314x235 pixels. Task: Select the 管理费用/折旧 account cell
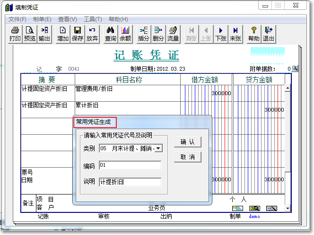127,93
